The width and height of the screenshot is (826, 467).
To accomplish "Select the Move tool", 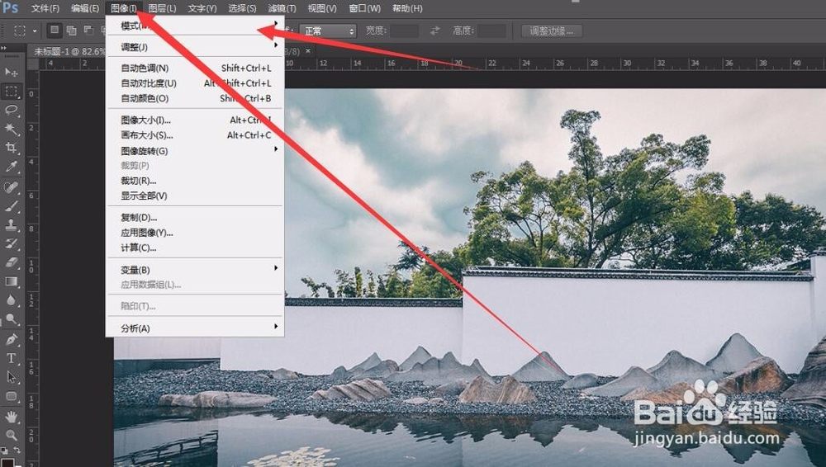I will click(11, 72).
